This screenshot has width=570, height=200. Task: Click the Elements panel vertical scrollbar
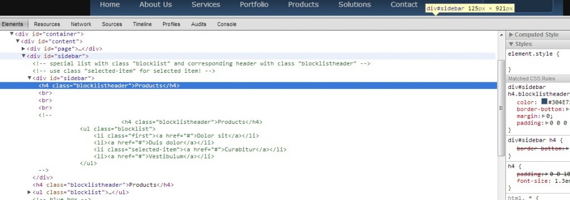(x=500, y=108)
